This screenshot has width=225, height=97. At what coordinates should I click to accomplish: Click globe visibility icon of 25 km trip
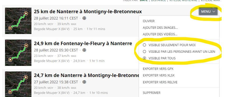pyautogui.click(x=85, y=18)
